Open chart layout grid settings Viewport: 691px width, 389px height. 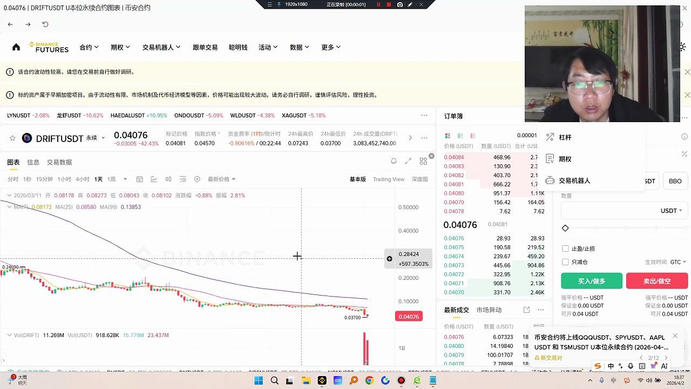pyautogui.click(x=423, y=161)
